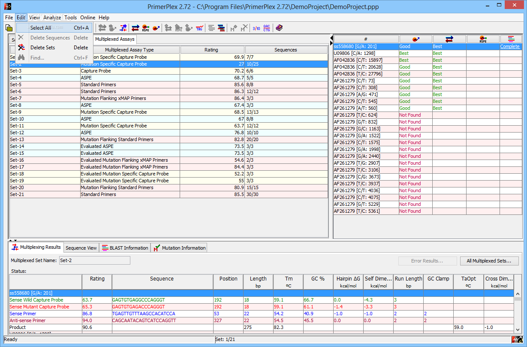Click the open project folder icon
Image resolution: width=527 pixels, height=347 pixels.
pyautogui.click(x=9, y=28)
